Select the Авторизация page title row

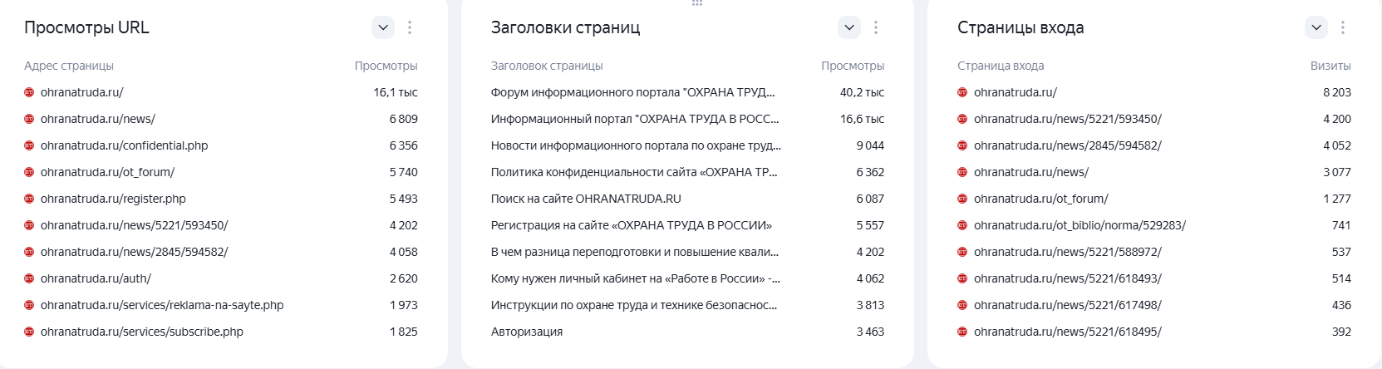(x=687, y=332)
